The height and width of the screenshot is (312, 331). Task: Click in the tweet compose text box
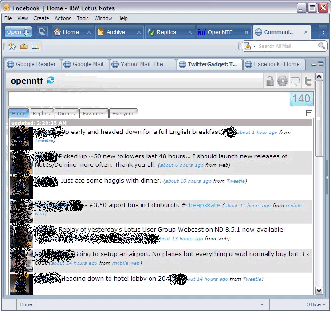149,99
